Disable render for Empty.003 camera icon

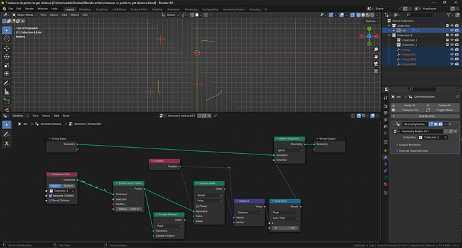tap(457, 64)
